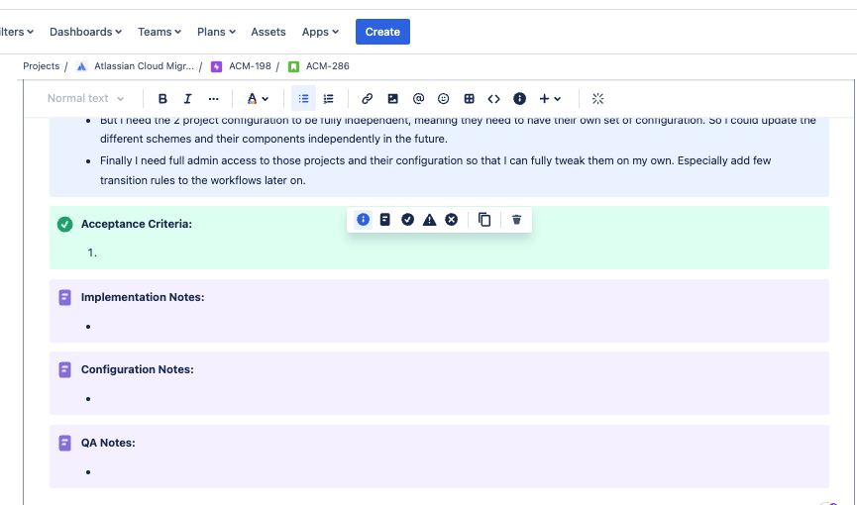Click the green check icon in Acceptance Criteria
Screen dimensions: 857x505
pyautogui.click(x=65, y=224)
